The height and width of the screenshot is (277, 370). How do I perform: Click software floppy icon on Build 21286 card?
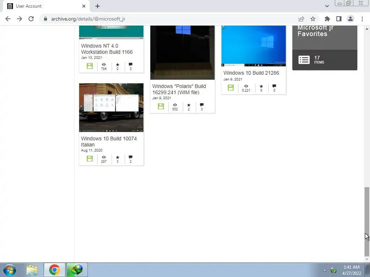click(x=231, y=88)
